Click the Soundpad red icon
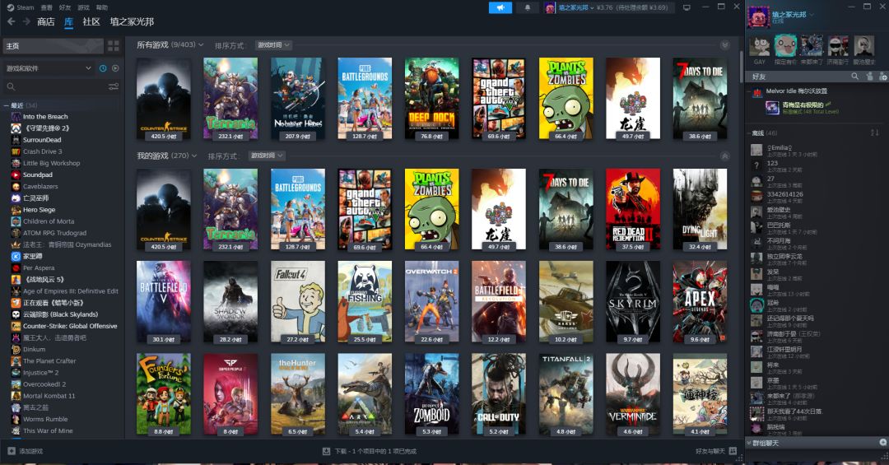Viewport: 889px width, 465px height. click(x=16, y=174)
